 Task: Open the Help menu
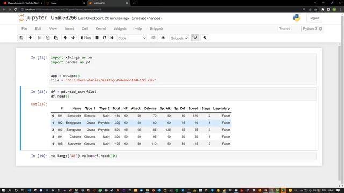[x=138, y=28]
